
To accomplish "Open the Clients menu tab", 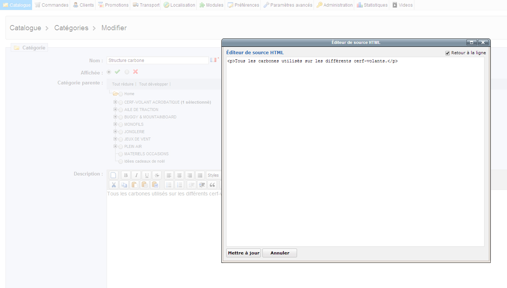I will coord(83,5).
